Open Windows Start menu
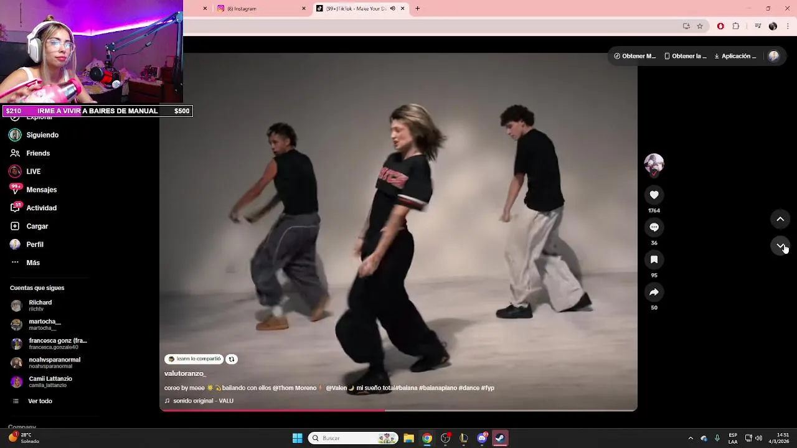 297,438
